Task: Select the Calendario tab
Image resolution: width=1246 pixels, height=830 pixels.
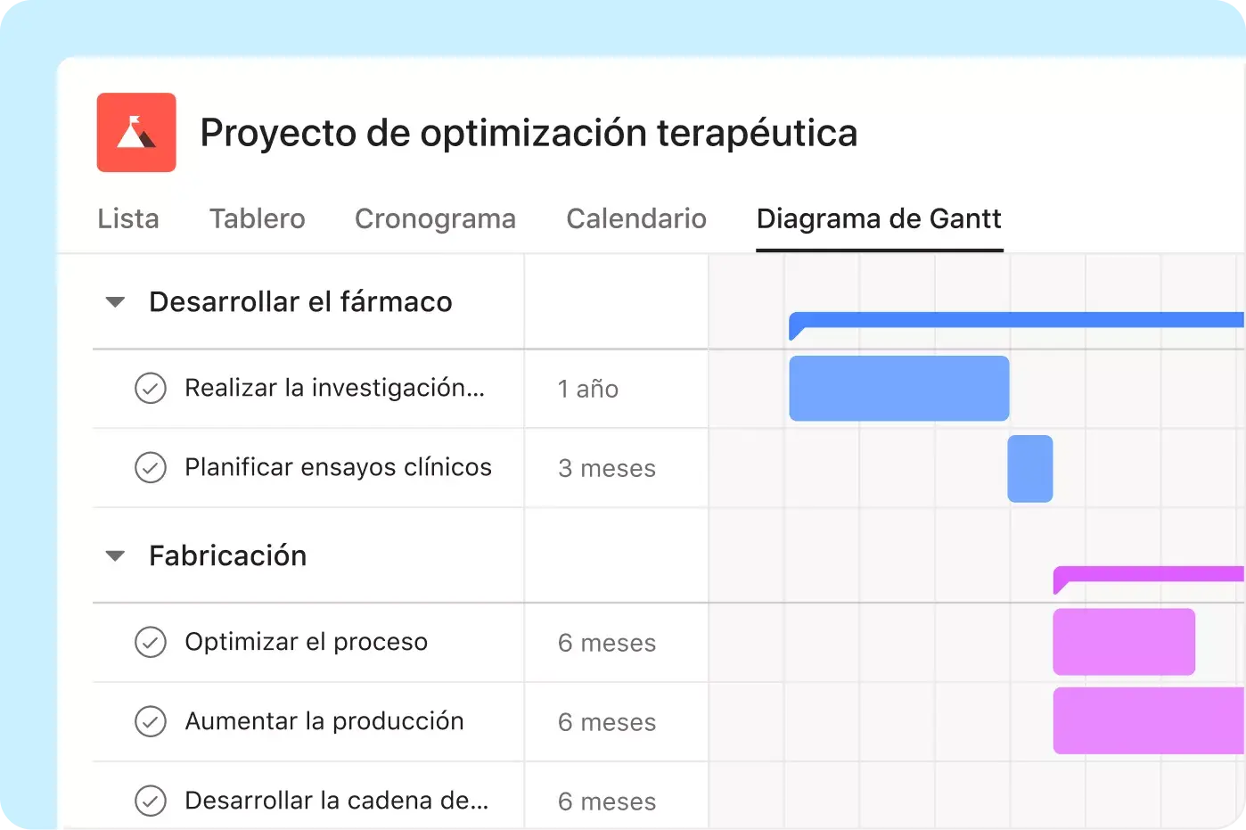Action: coord(636,218)
